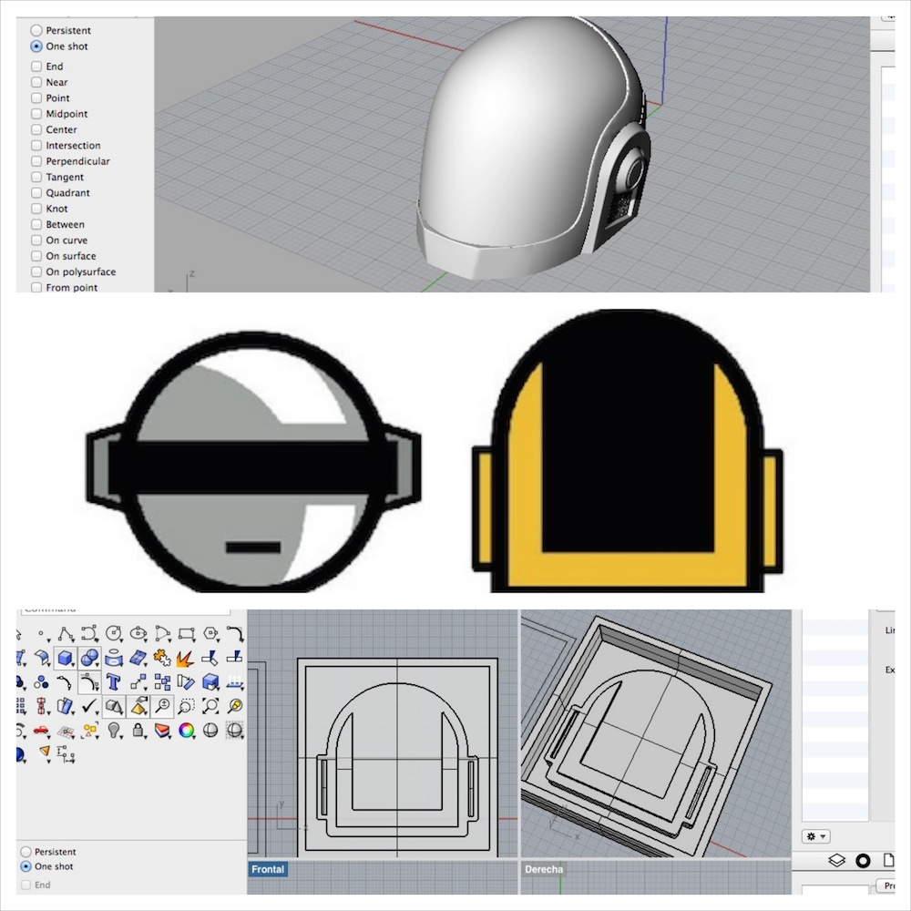Image resolution: width=911 pixels, height=911 pixels.
Task: Enable the Point object snap checkbox
Action: click(36, 97)
